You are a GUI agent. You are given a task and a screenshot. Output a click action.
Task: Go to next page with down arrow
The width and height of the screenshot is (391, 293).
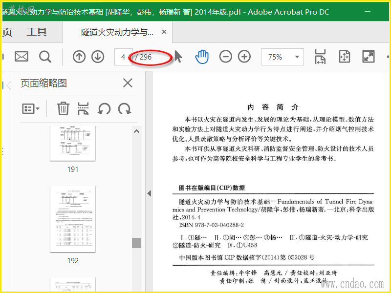click(98, 57)
